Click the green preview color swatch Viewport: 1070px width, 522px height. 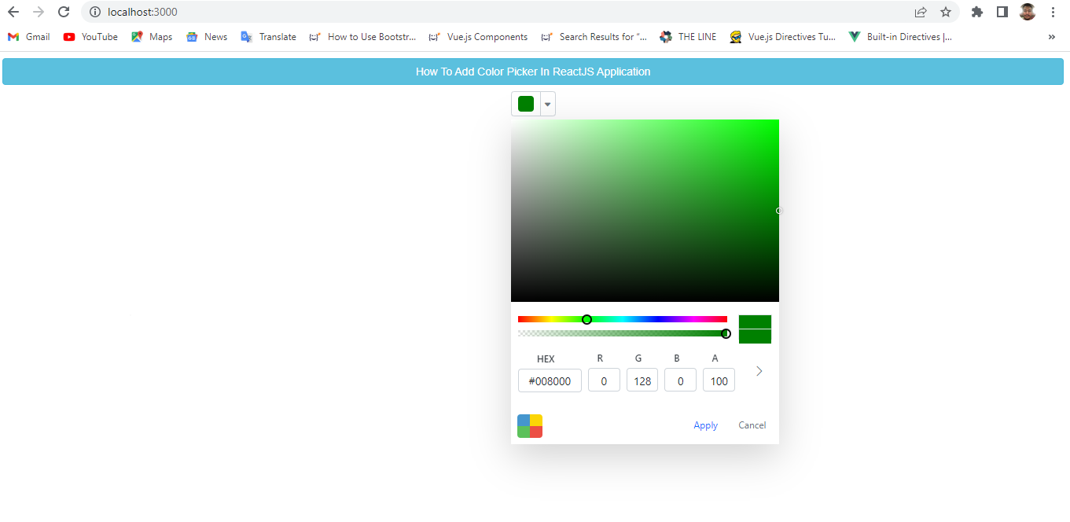point(755,329)
